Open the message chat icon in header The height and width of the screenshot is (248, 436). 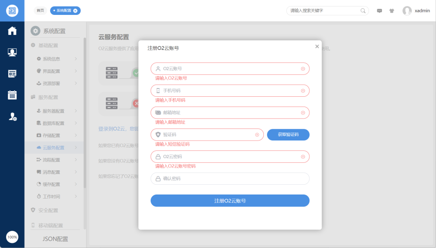(x=379, y=11)
